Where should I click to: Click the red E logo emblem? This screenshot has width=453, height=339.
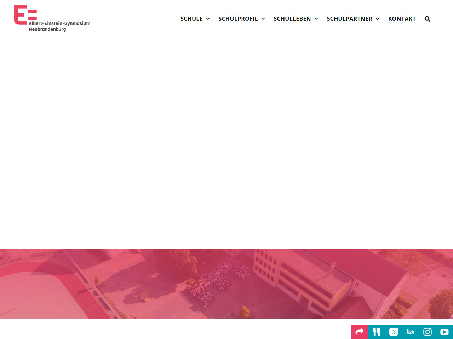pos(25,15)
